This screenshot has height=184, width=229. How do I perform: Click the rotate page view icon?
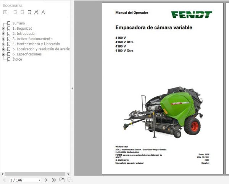point(62,180)
